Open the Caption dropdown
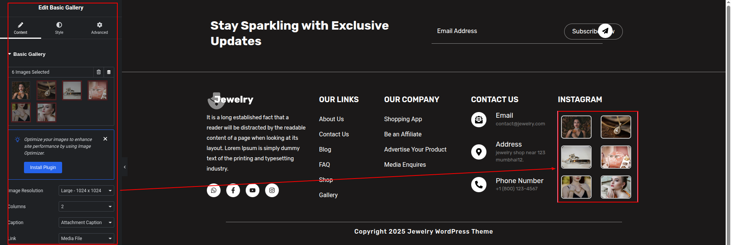The width and height of the screenshot is (731, 245). tap(86, 223)
